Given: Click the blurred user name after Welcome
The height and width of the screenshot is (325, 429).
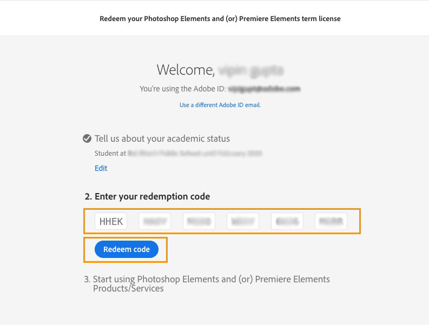Looking at the screenshot, I should pos(250,70).
